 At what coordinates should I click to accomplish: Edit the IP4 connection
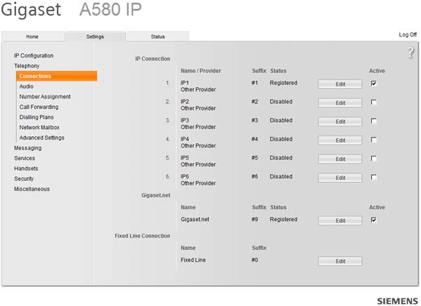pos(340,140)
